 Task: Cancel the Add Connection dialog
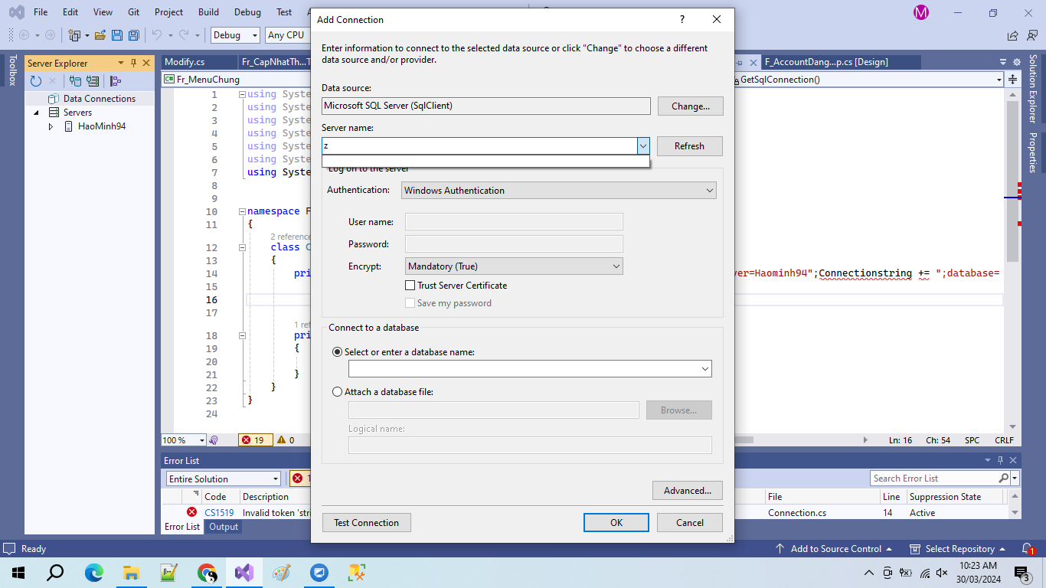tap(690, 523)
